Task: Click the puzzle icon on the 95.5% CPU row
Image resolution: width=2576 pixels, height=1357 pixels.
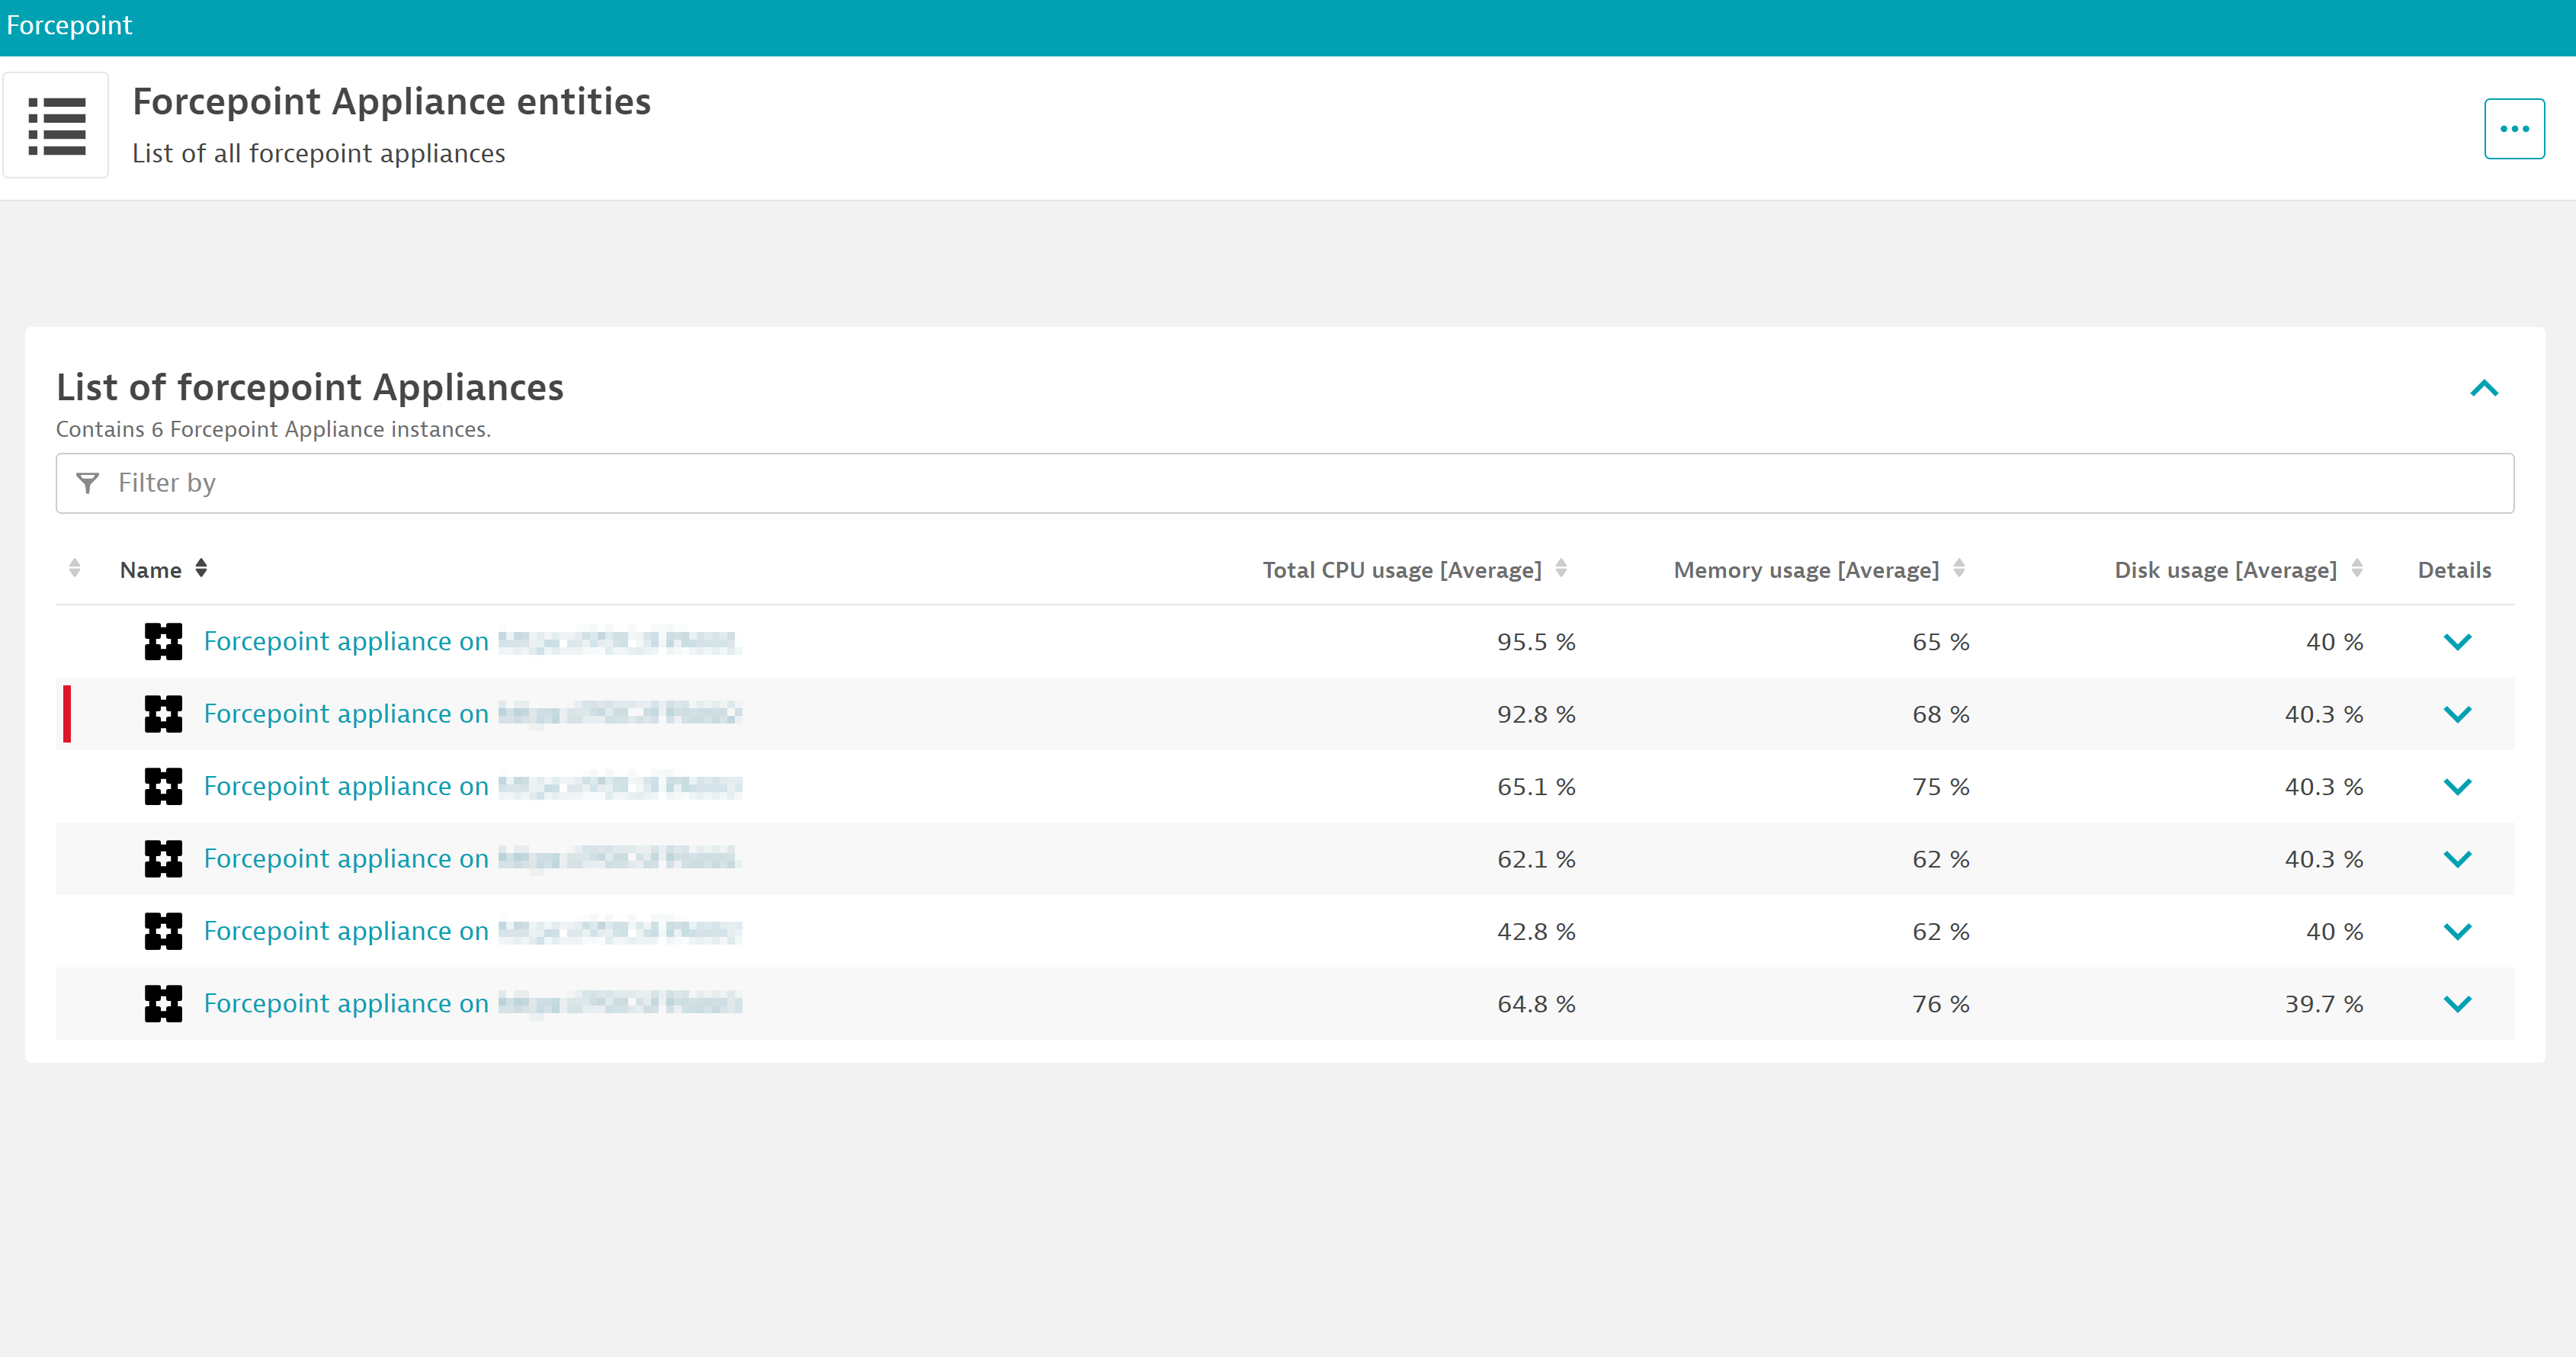Action: pyautogui.click(x=163, y=641)
